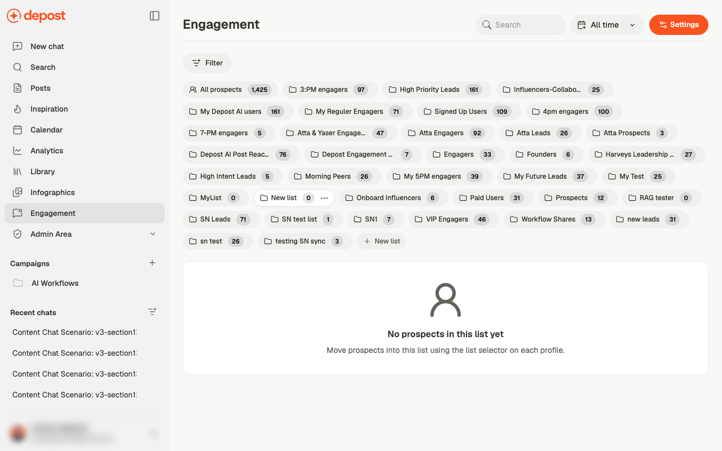The width and height of the screenshot is (722, 451).
Task: Click the Infographics image icon
Action: (17, 192)
